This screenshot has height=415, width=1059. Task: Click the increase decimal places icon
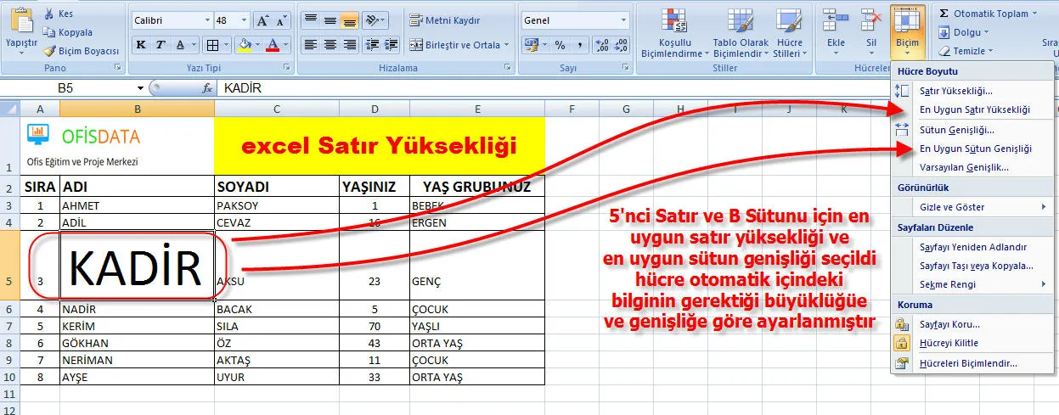601,45
